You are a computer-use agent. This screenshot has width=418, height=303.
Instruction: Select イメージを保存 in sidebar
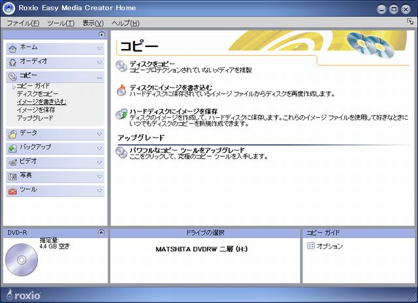click(36, 110)
